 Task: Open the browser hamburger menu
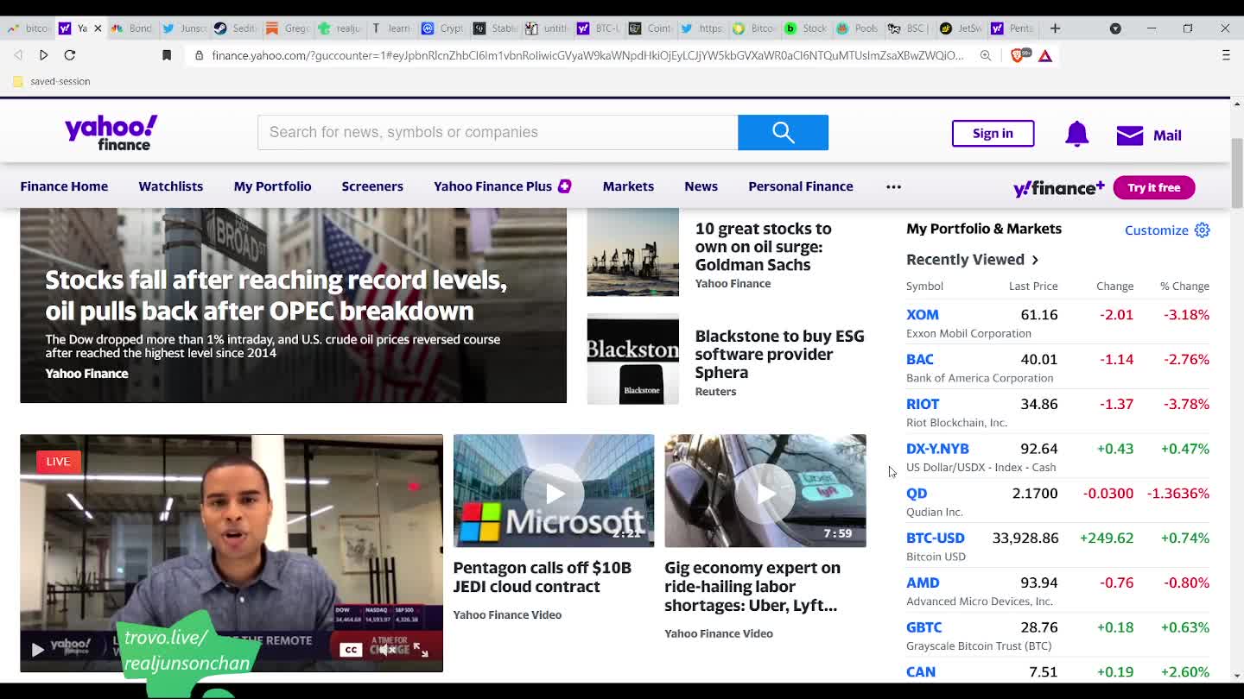coord(1226,55)
